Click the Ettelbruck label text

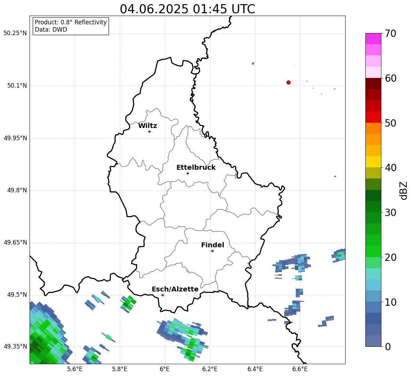[x=196, y=168]
